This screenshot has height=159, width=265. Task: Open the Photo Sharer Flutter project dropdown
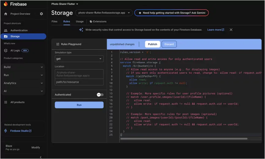(65, 4)
